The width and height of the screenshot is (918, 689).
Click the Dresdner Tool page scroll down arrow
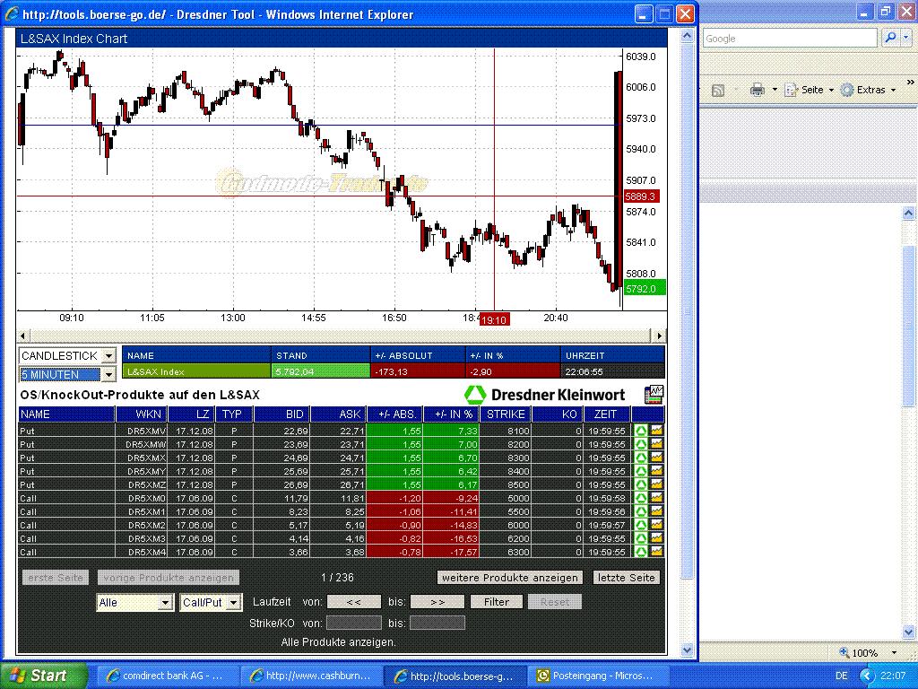tap(687, 650)
